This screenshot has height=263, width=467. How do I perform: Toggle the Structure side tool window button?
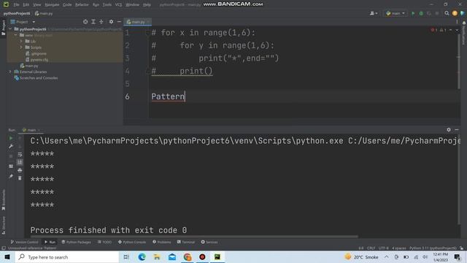(3, 225)
